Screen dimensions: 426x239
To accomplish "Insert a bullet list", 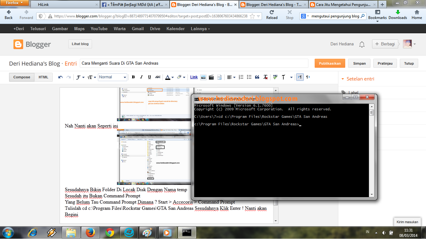I will point(249,77).
